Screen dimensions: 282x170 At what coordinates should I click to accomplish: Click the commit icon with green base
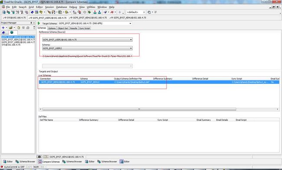95,12
